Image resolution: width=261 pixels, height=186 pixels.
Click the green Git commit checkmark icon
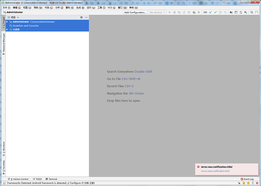point(215,12)
